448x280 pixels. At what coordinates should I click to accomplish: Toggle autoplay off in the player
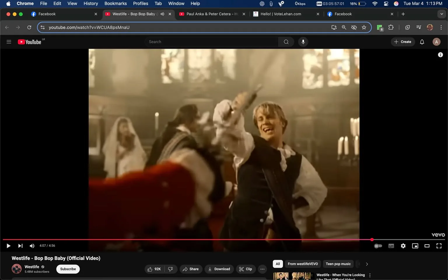click(x=378, y=246)
